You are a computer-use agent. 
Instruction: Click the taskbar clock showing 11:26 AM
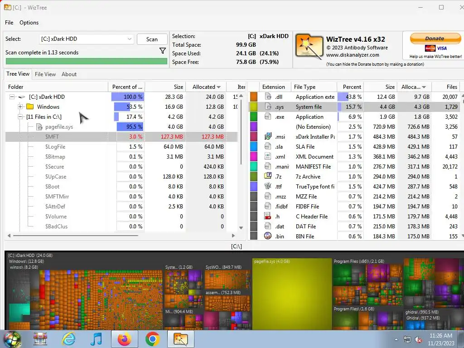click(x=440, y=339)
